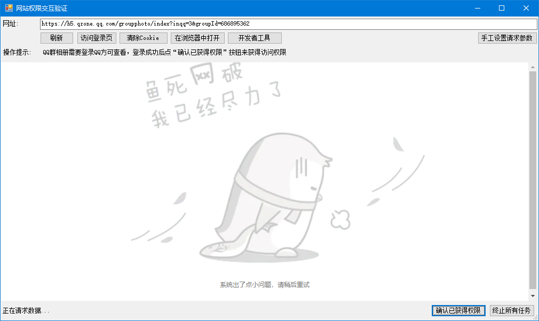This screenshot has width=539, height=321.
Task: Open 开发者工具 developer tools
Action: (x=255, y=38)
